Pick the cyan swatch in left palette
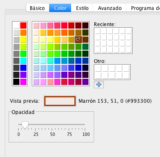 click(23, 60)
